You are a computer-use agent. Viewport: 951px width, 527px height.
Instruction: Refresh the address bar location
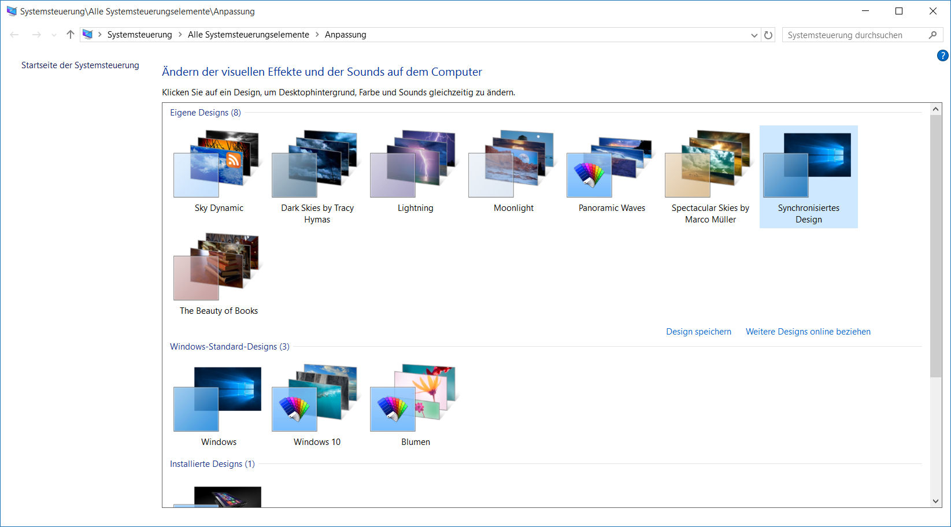pyautogui.click(x=768, y=35)
